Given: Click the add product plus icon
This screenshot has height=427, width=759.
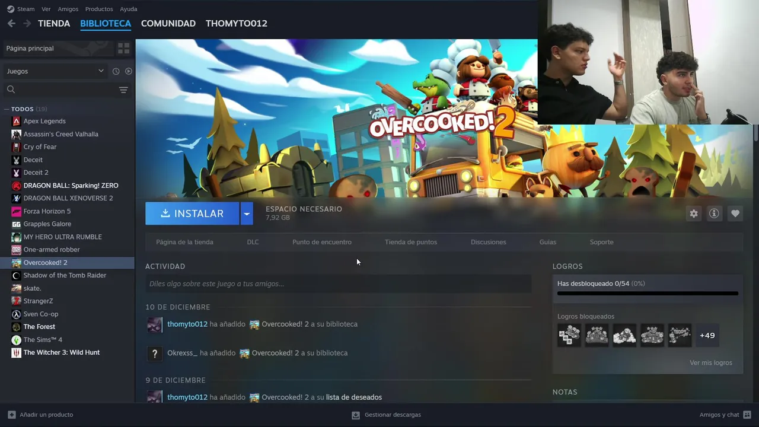Looking at the screenshot, I should (12, 415).
